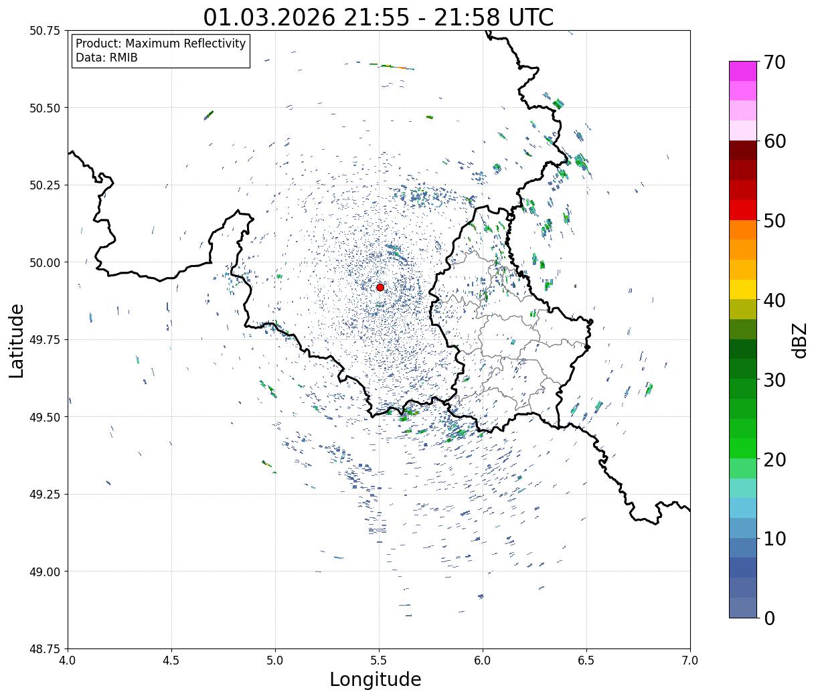Click the longitude tick label 5.5
Screen dimensions: 816x696
(x=379, y=661)
